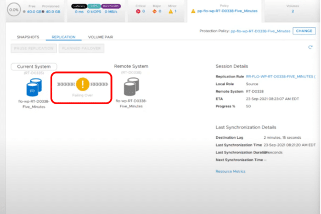Open the Snapshots tab
The height and width of the screenshot is (214, 321).
click(x=28, y=37)
